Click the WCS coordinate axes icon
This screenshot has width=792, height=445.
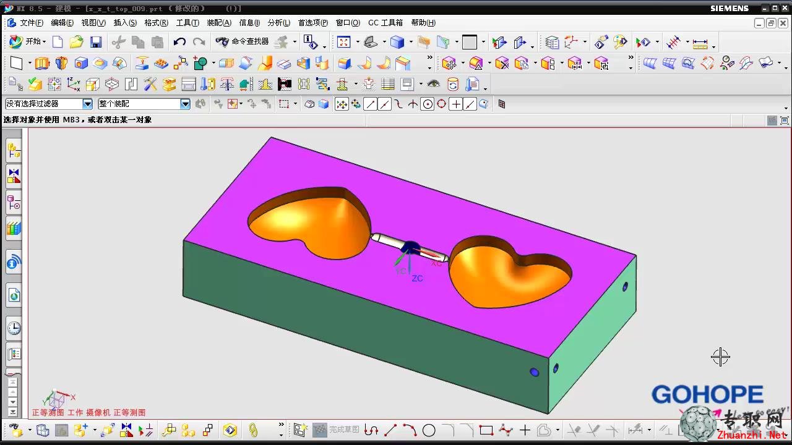click(74, 84)
